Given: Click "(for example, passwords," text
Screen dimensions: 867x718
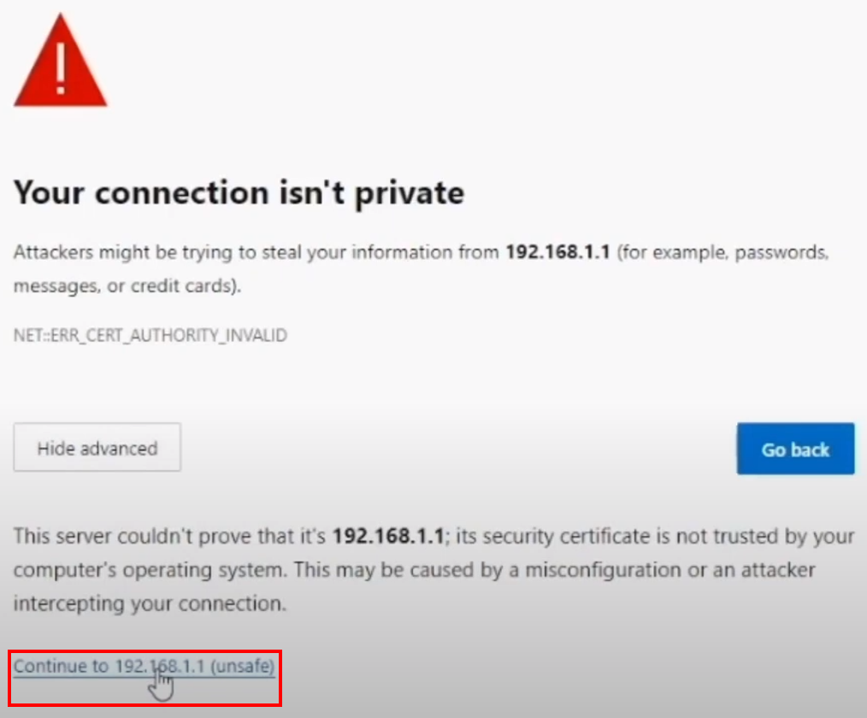Looking at the screenshot, I should coord(722,253).
